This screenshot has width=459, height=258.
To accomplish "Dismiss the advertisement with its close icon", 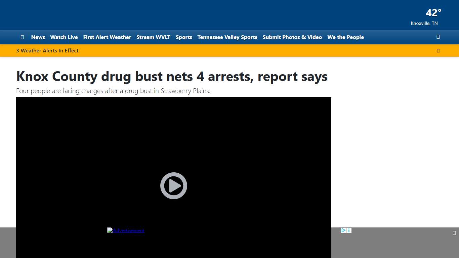I will pyautogui.click(x=454, y=232).
